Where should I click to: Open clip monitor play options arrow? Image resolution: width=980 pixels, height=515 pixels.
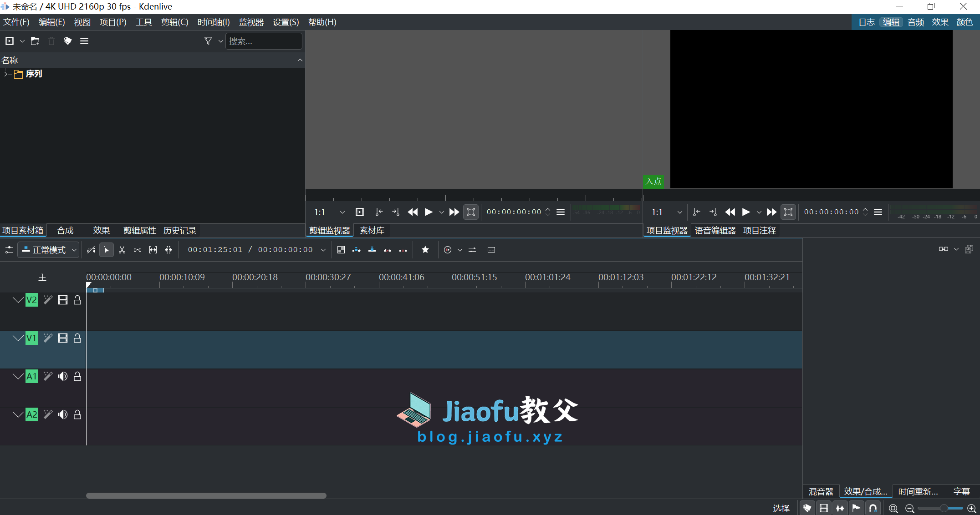(x=441, y=212)
